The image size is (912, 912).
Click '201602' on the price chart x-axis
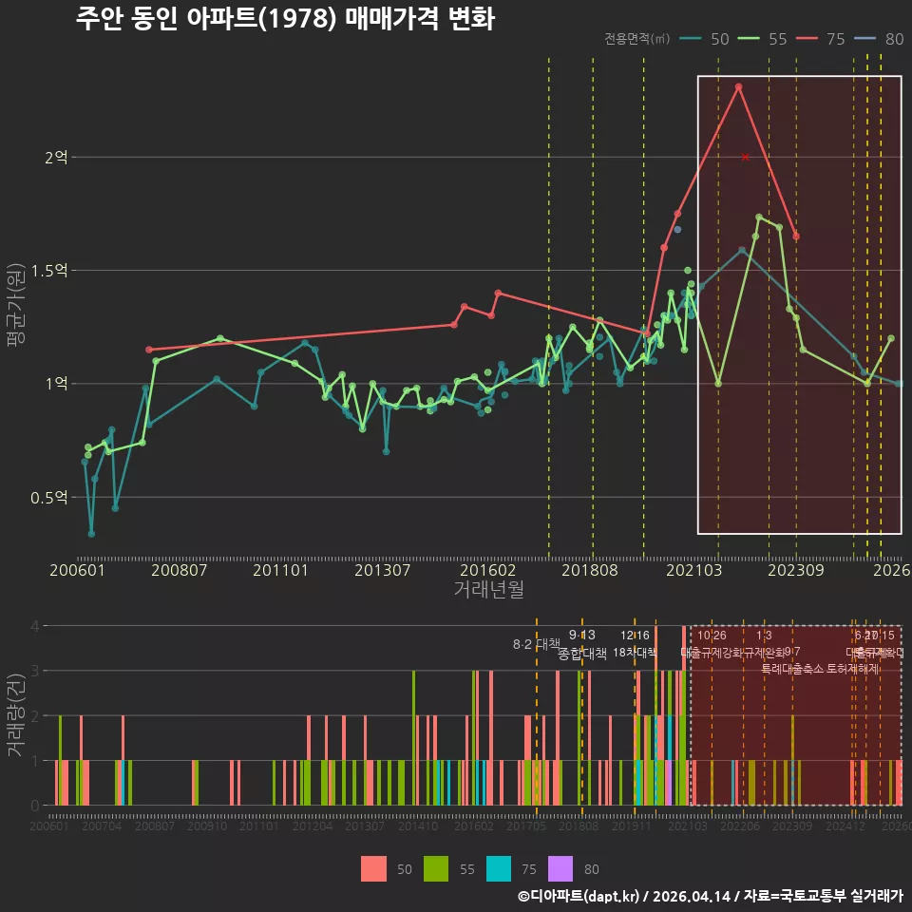[x=487, y=570]
